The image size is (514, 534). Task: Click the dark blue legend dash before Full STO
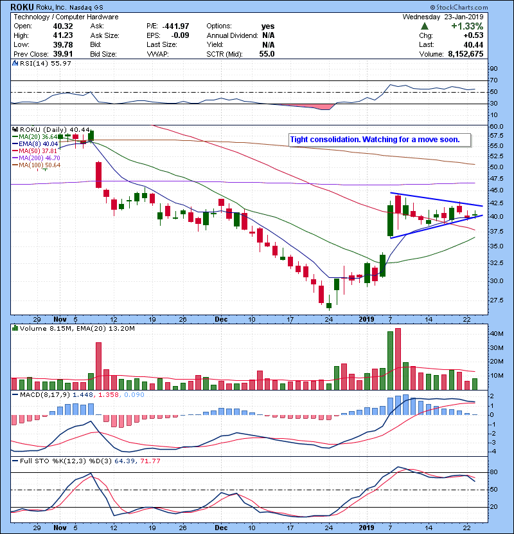click(x=15, y=461)
